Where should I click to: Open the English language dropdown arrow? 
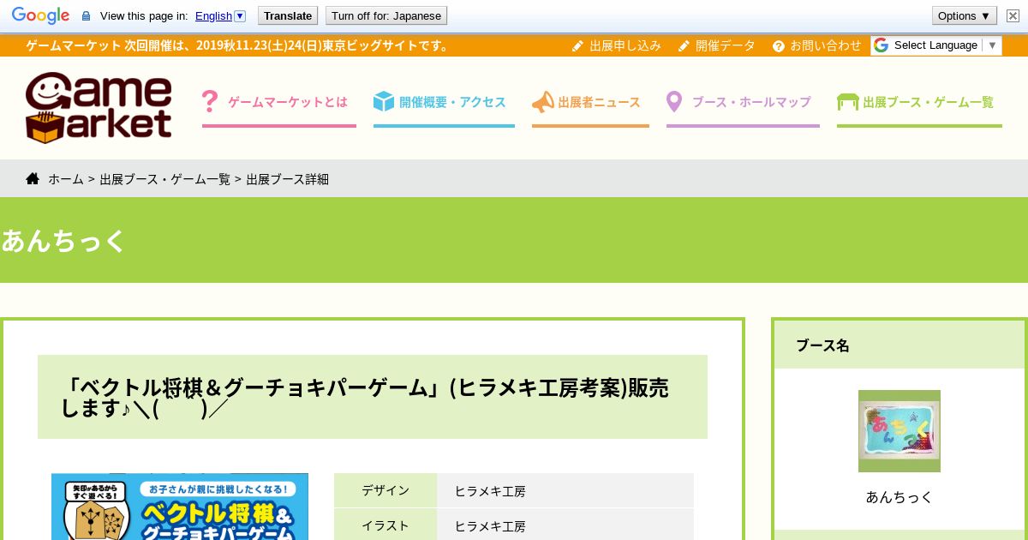click(240, 15)
